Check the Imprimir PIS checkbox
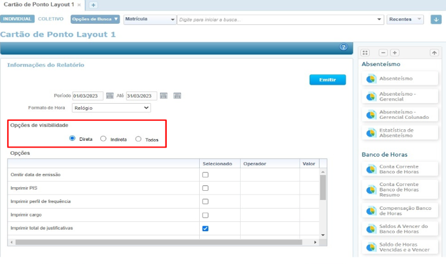 point(205,188)
